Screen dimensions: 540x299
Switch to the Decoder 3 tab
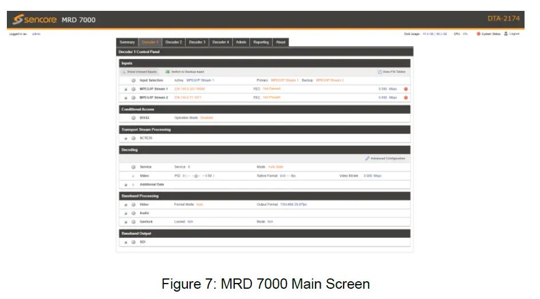tap(197, 42)
